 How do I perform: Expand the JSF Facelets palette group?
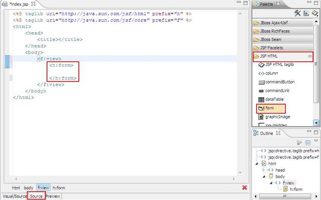283,48
